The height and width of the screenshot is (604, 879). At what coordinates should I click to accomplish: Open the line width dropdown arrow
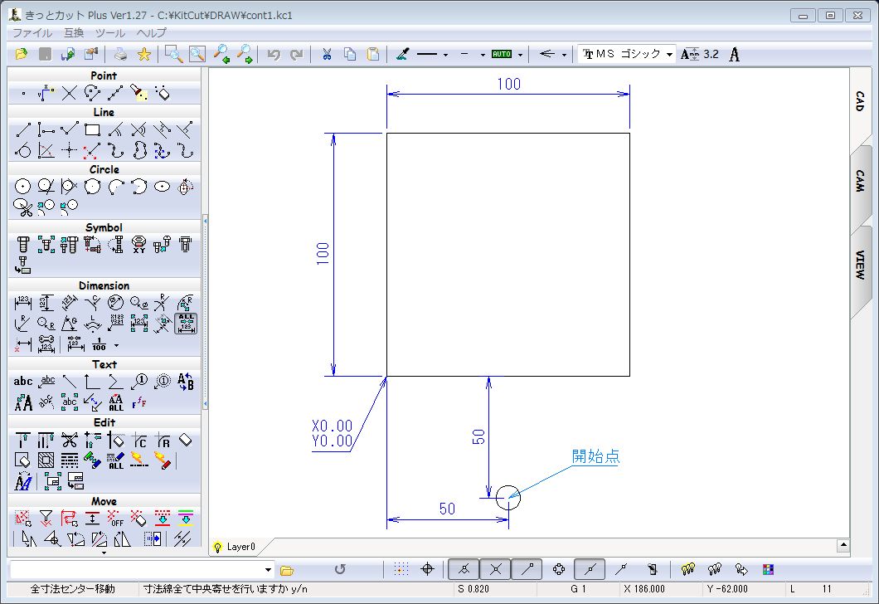(483, 55)
